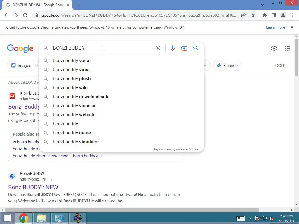299x224 pixels.
Task: Choose suggestion bonzi buddy wiki
Action: pyautogui.click(x=122, y=87)
